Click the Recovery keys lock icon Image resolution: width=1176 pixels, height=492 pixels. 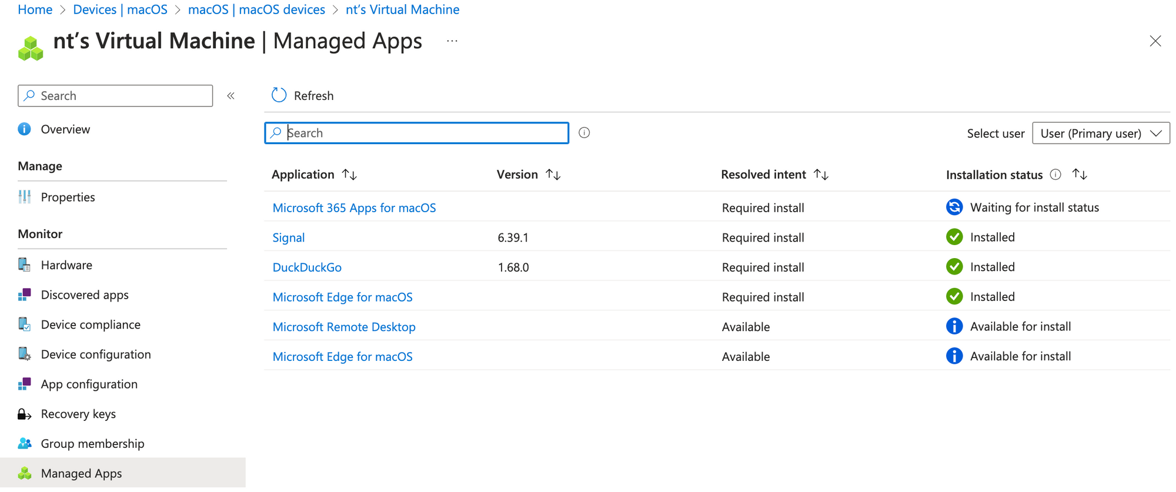point(25,414)
